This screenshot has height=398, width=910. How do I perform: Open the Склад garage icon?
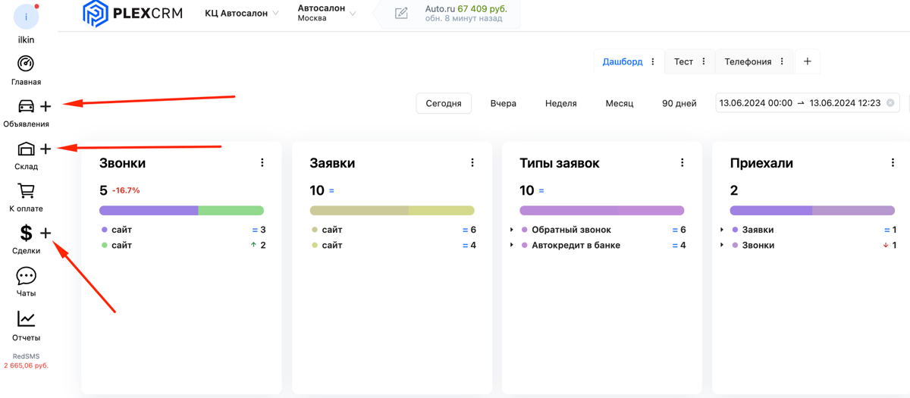click(x=26, y=149)
